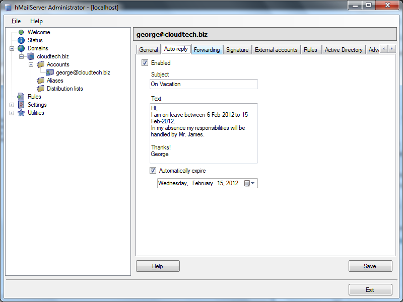Click the Accounts folder icon
403x302 pixels.
pyautogui.click(x=40, y=64)
